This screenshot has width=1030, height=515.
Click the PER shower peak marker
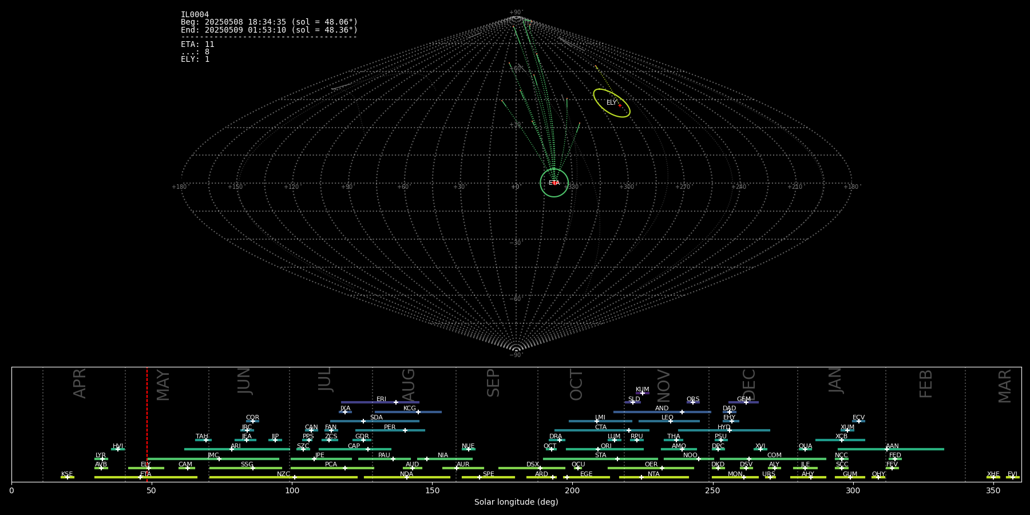tap(405, 430)
